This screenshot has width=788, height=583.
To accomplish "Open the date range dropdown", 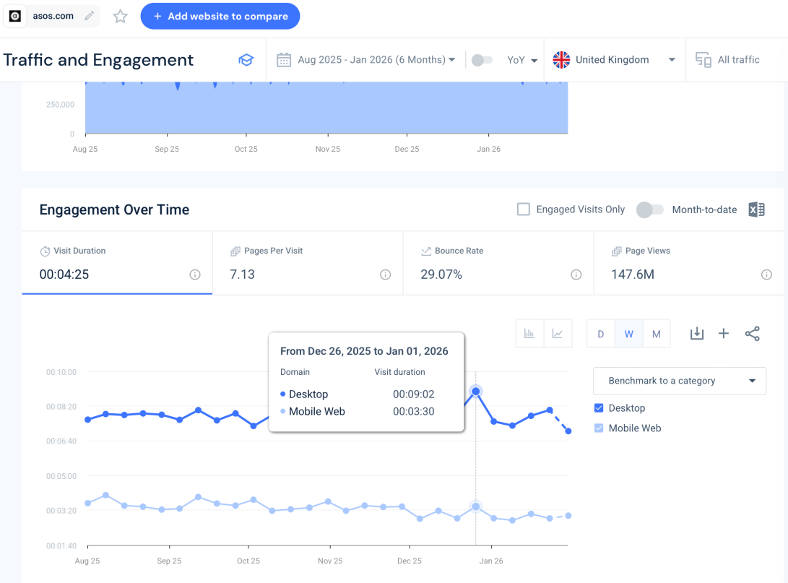I will click(367, 60).
